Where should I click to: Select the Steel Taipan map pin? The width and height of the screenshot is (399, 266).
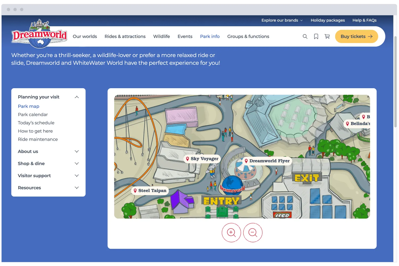point(150,190)
